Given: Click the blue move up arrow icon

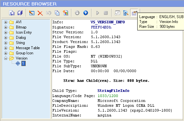Looking at the screenshot, I should pyautogui.click(x=86, y=13).
